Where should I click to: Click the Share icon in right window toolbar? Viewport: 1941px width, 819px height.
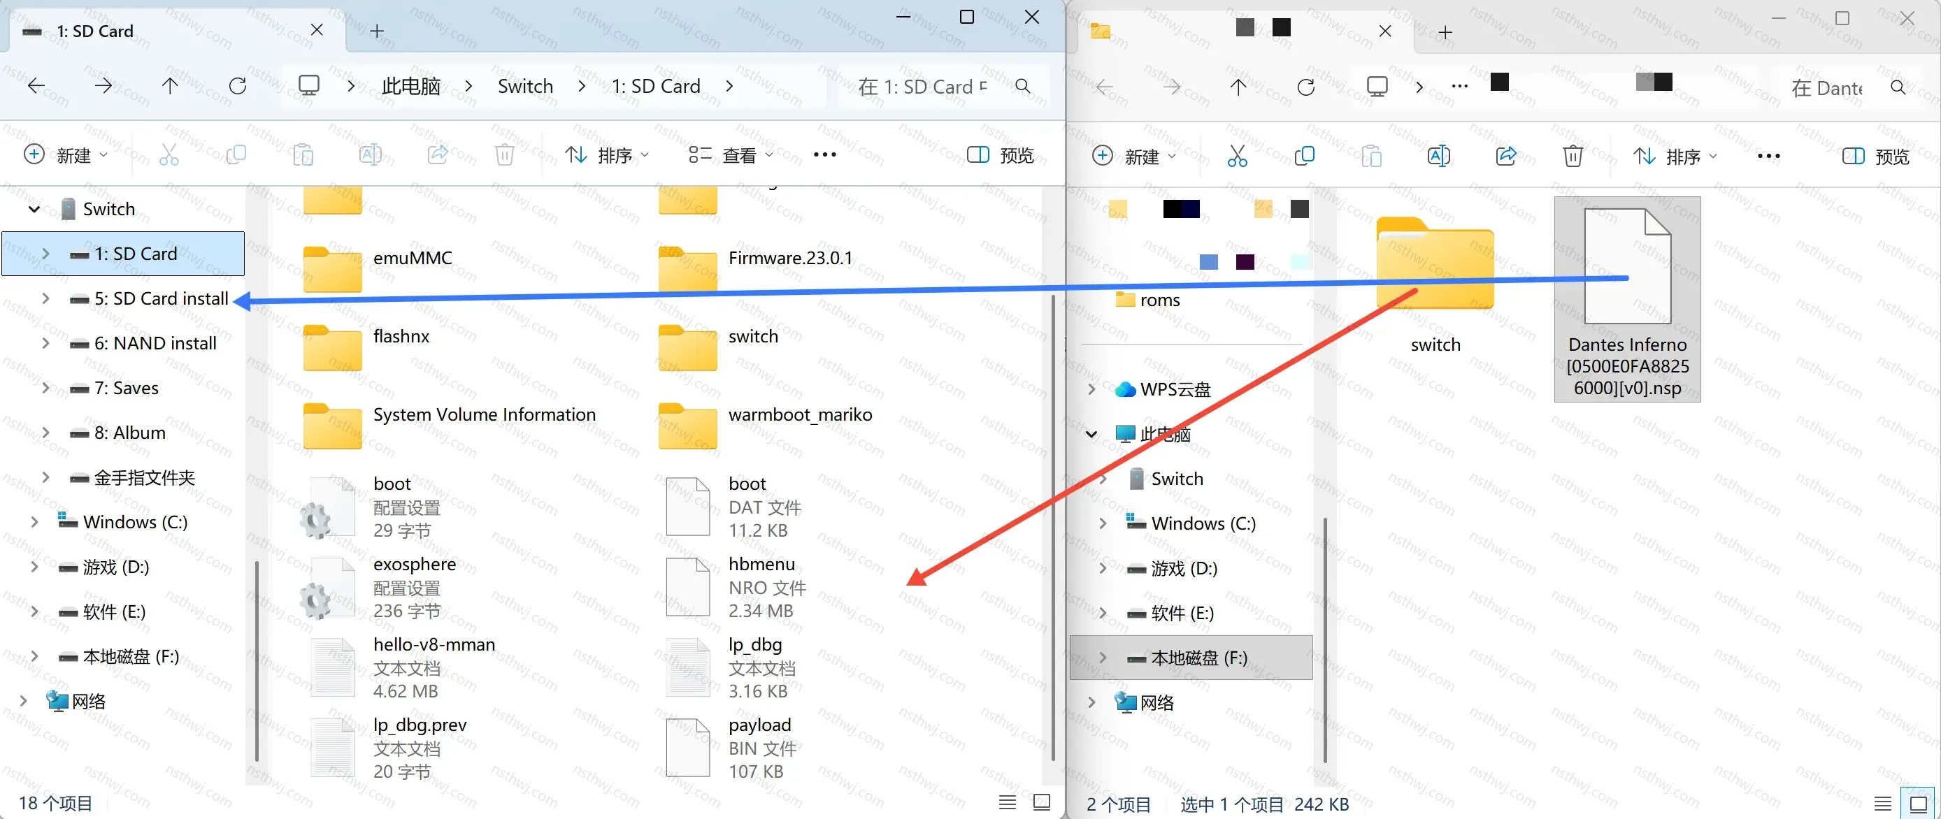[x=1505, y=156]
